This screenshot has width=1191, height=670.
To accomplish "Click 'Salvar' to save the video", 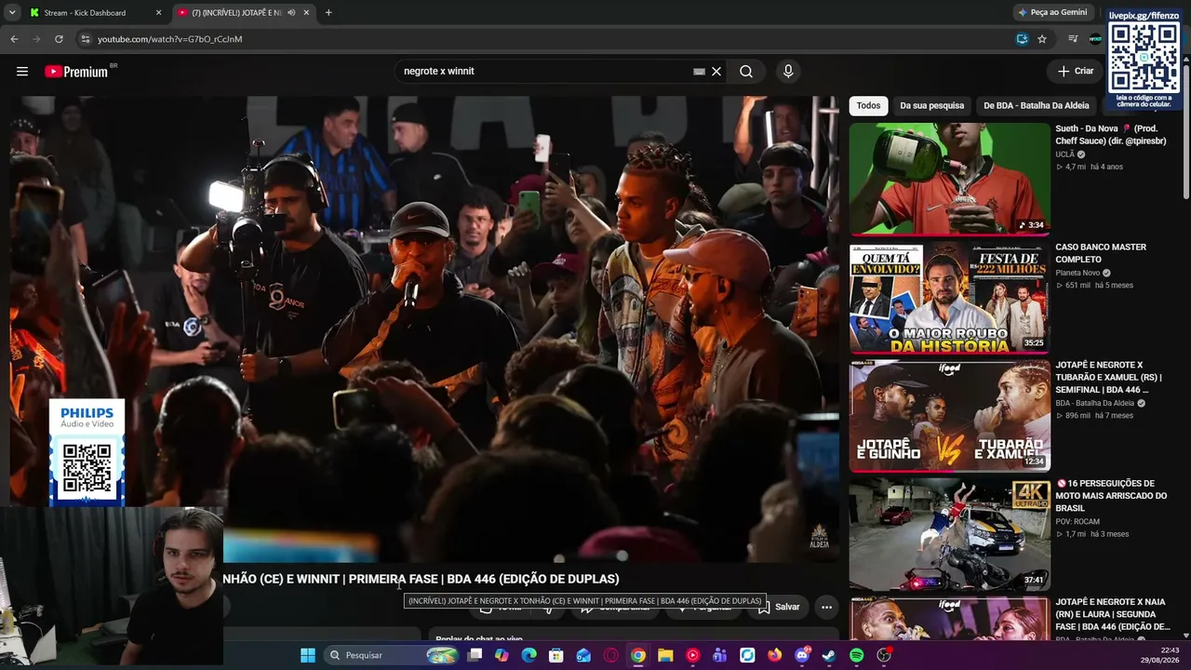I will 778,607.
